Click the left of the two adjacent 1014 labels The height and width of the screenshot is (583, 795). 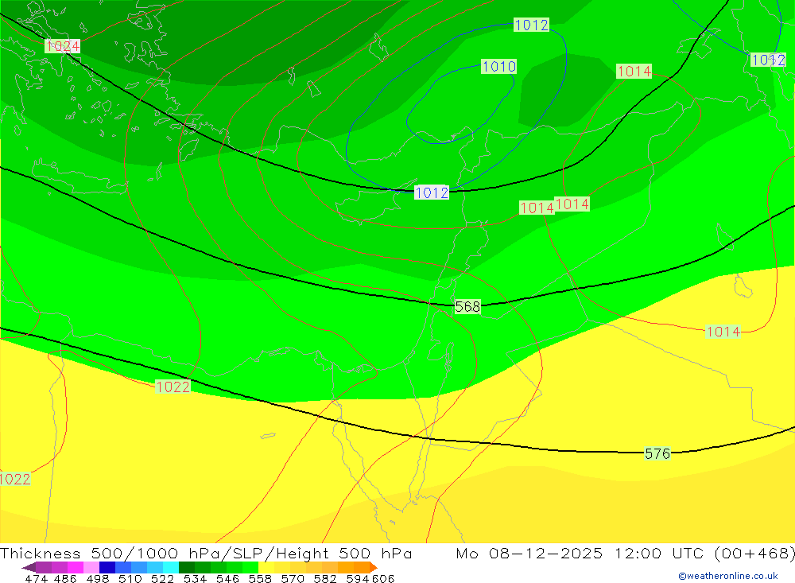pos(537,208)
